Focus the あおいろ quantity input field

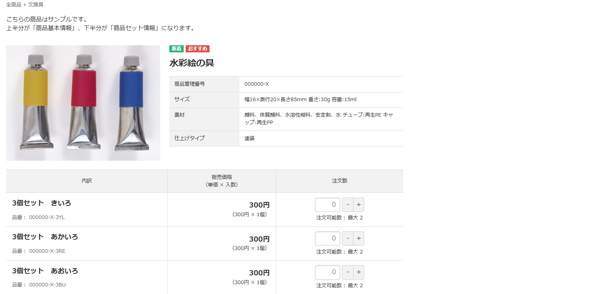pyautogui.click(x=328, y=272)
